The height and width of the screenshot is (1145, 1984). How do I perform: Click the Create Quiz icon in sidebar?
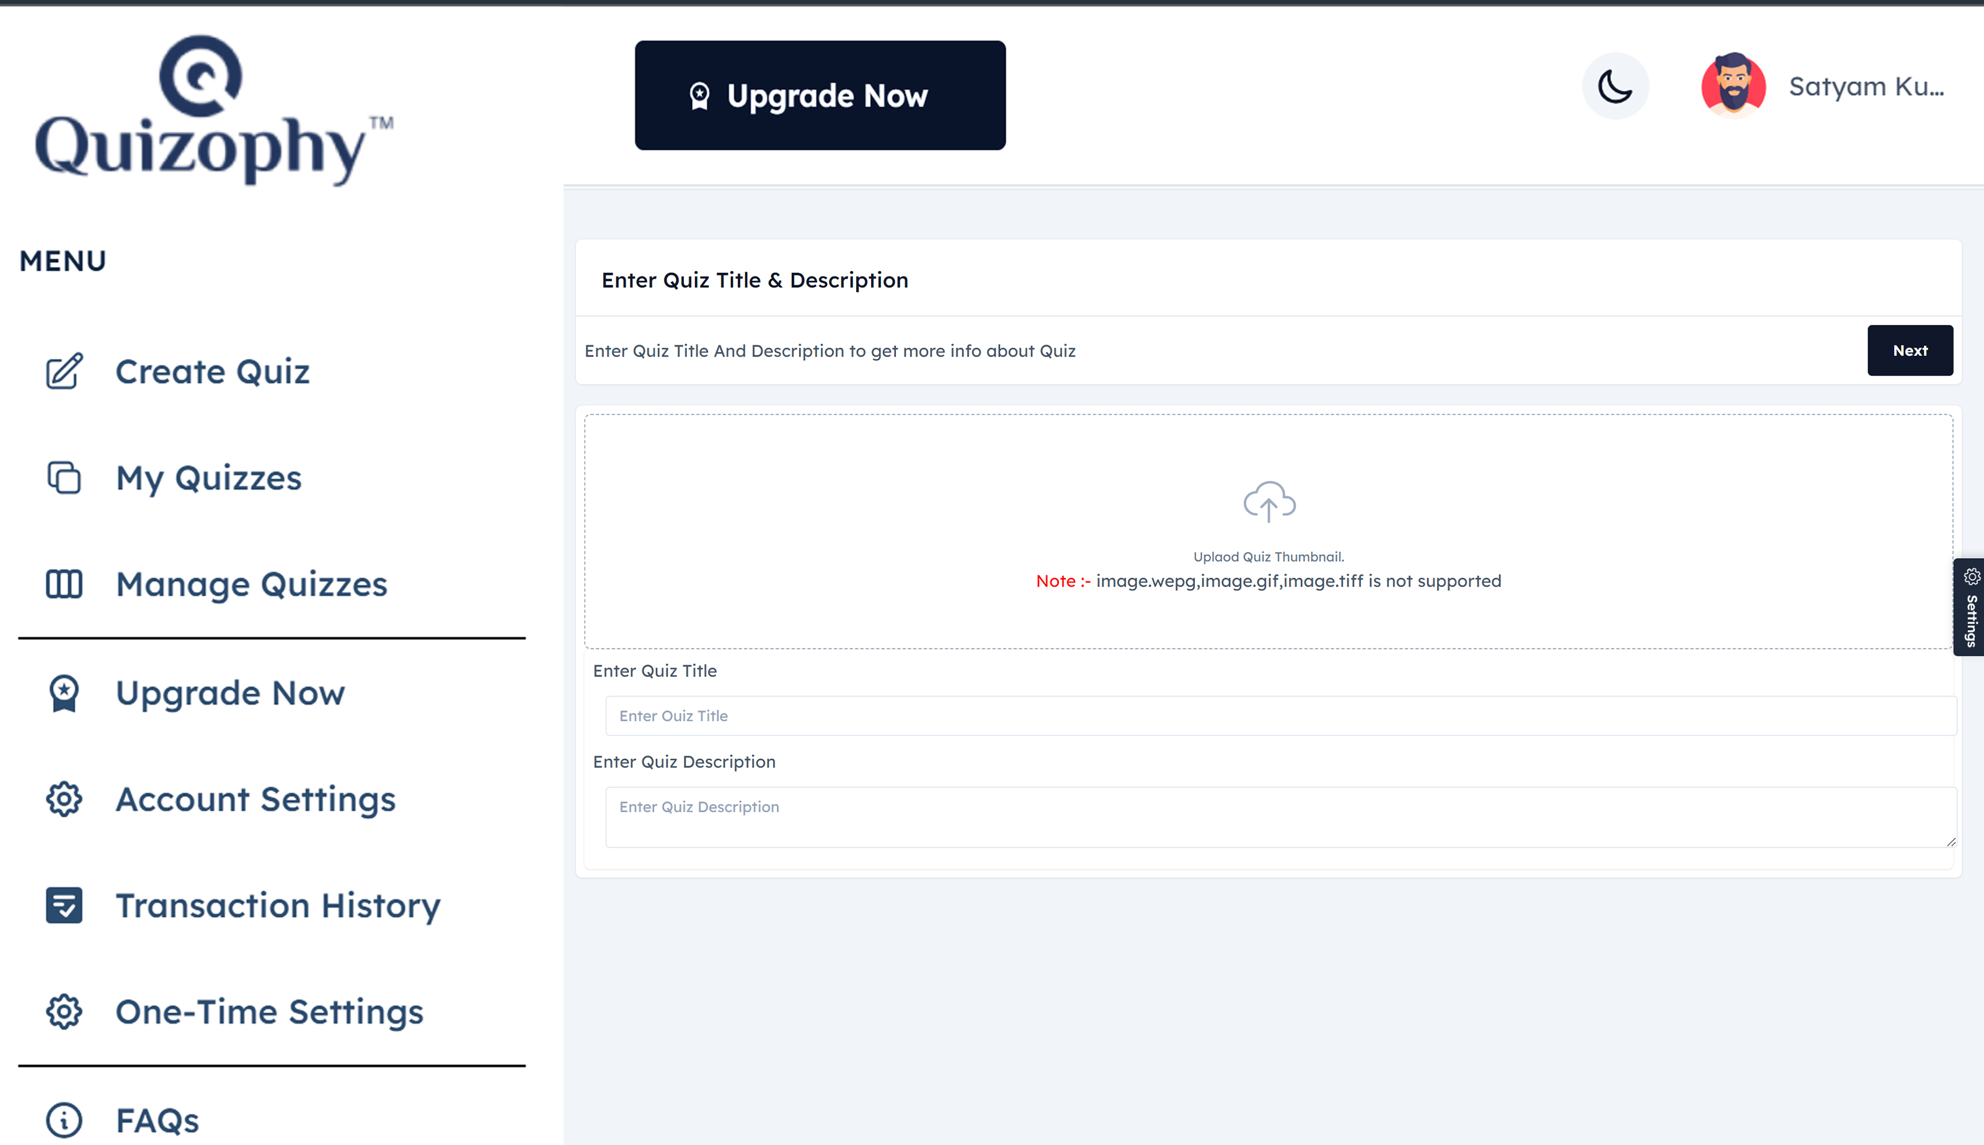63,369
